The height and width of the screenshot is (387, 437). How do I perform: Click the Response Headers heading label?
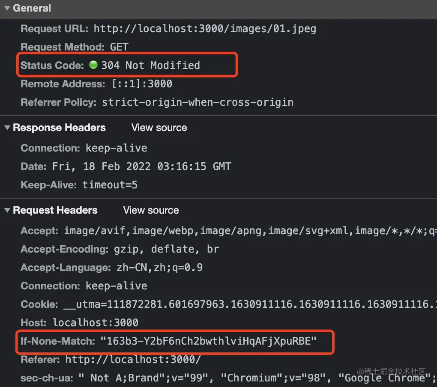pos(59,128)
